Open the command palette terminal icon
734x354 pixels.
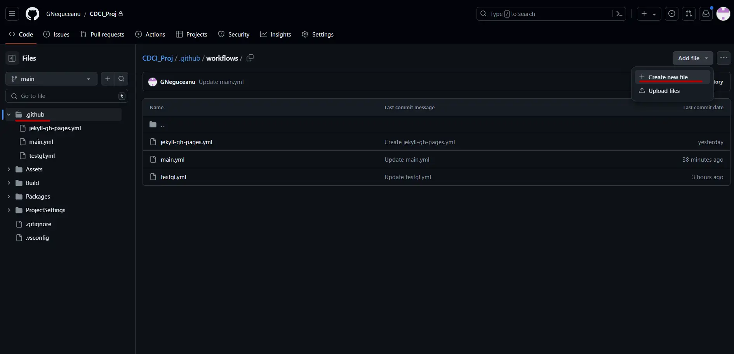pyautogui.click(x=619, y=14)
